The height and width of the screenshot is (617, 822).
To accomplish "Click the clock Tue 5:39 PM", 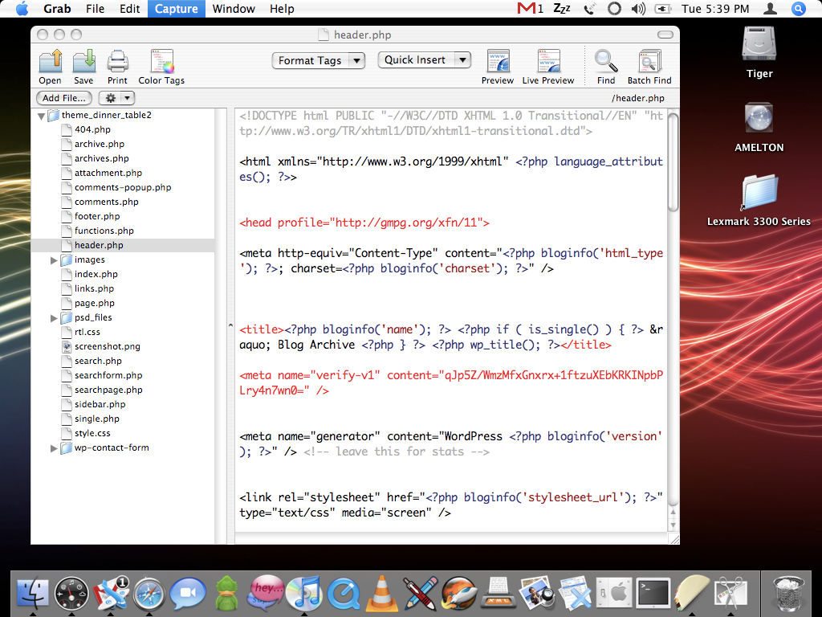I will tap(715, 9).
